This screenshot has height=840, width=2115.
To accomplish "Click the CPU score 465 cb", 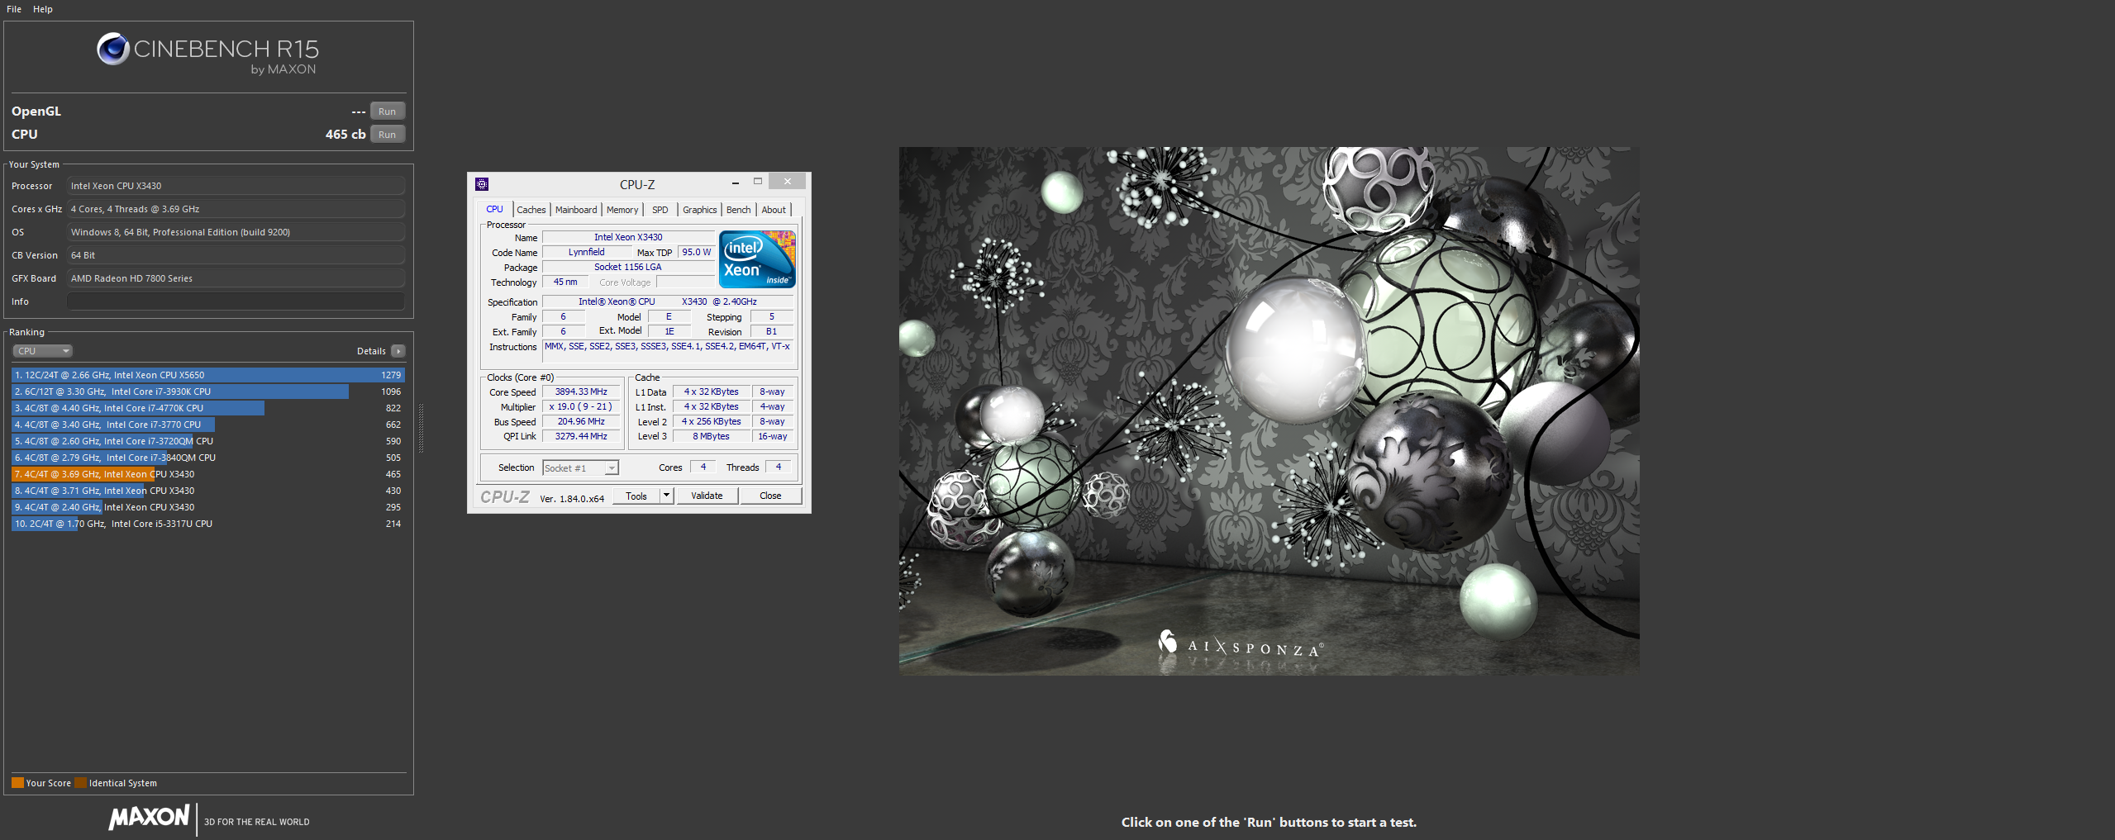I will [x=345, y=134].
